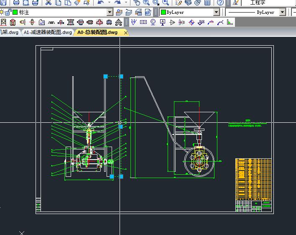Click the red valve part icon
296x235 pixels.
click(100, 22)
